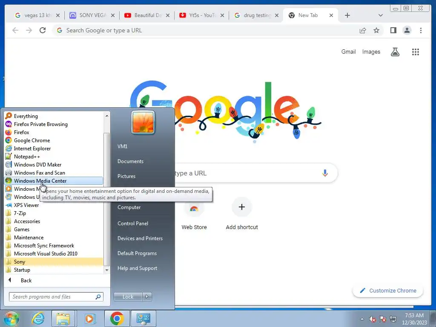The image size is (436, 327).
Task: Switch to the Beautiful Day YouTube tab
Action: tap(147, 15)
